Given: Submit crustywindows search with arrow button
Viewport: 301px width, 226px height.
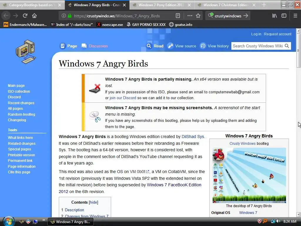Looking at the screenshot, I should tap(246, 16).
